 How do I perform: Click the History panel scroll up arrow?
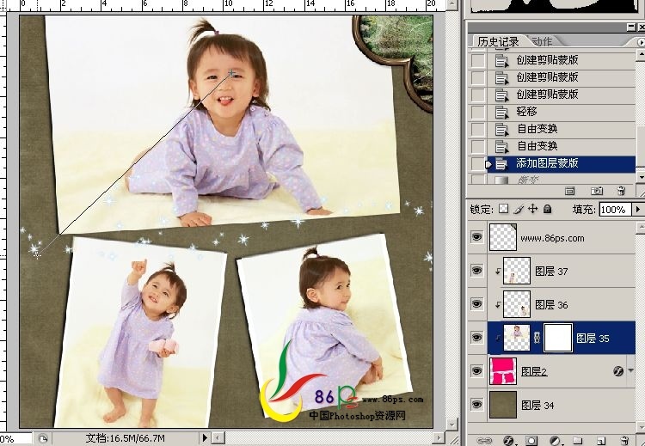pos(641,54)
